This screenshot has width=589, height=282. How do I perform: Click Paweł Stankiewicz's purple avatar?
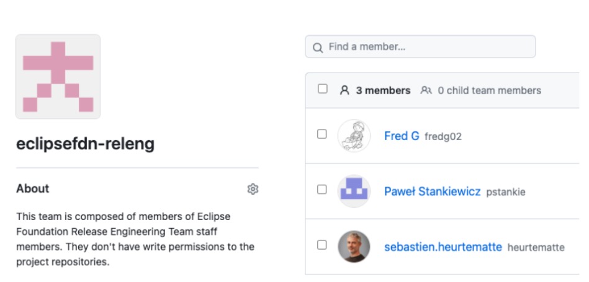pyautogui.click(x=354, y=191)
